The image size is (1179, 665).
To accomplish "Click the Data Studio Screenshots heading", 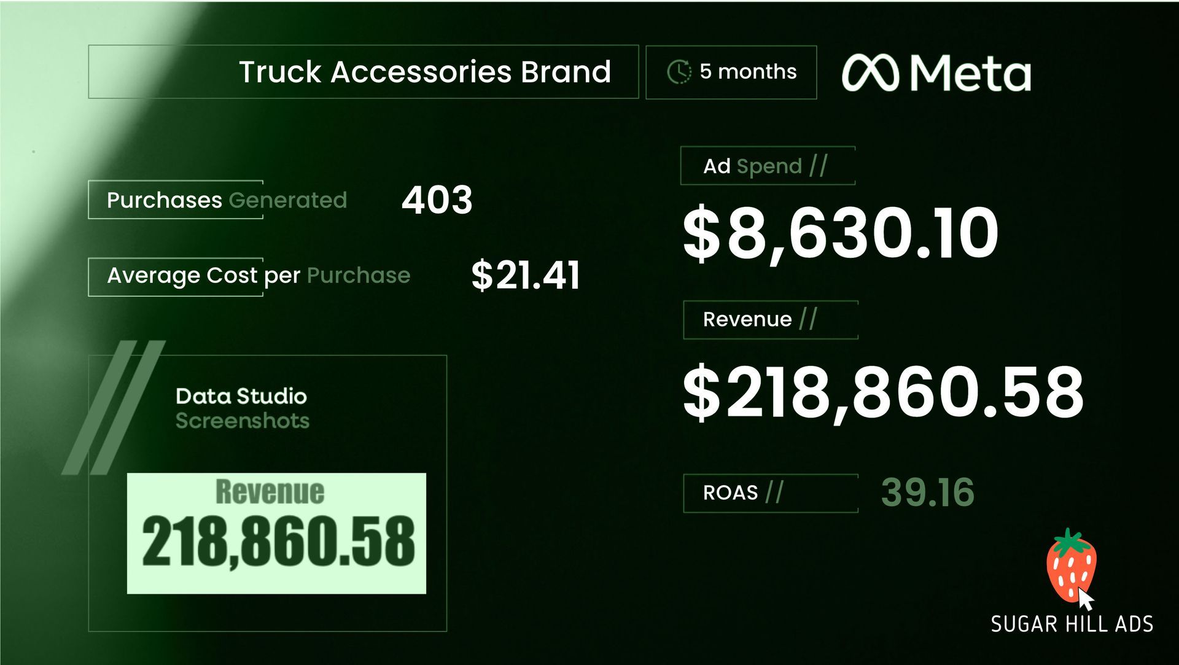I will [x=241, y=408].
